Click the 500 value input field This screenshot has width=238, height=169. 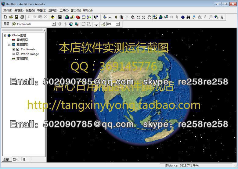(x=110, y=24)
